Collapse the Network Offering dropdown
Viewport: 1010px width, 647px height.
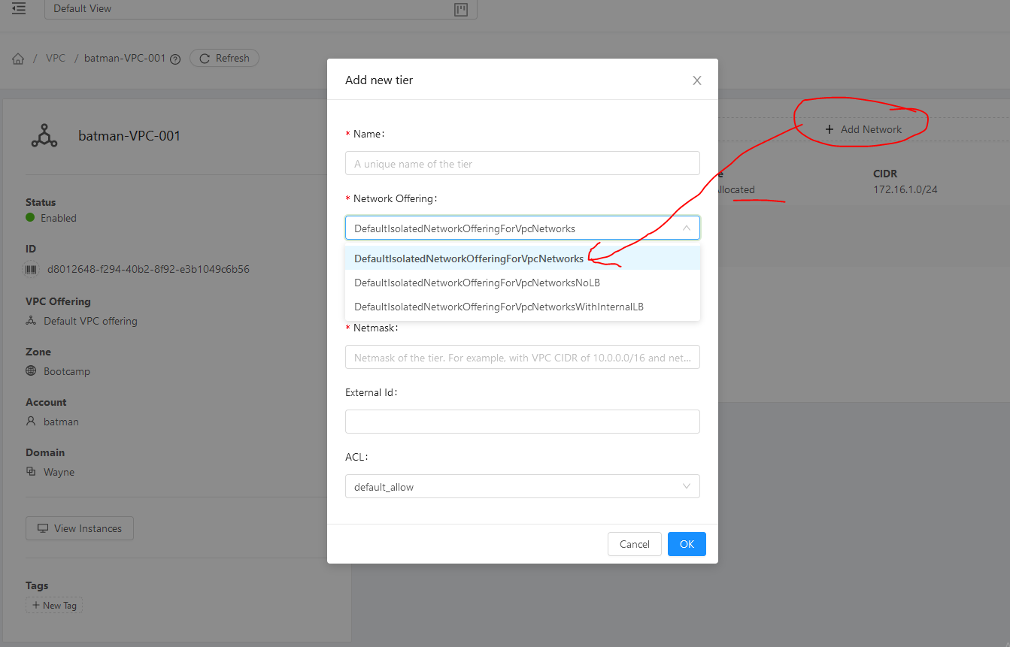(685, 228)
